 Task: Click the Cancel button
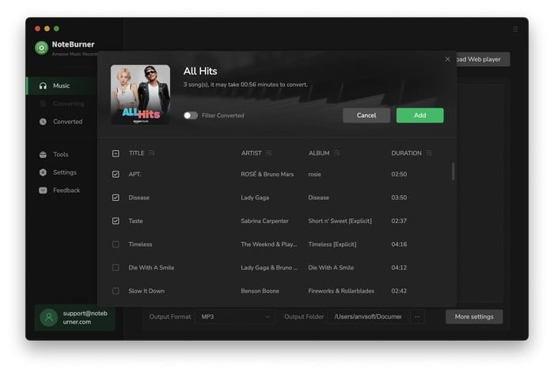tap(366, 115)
